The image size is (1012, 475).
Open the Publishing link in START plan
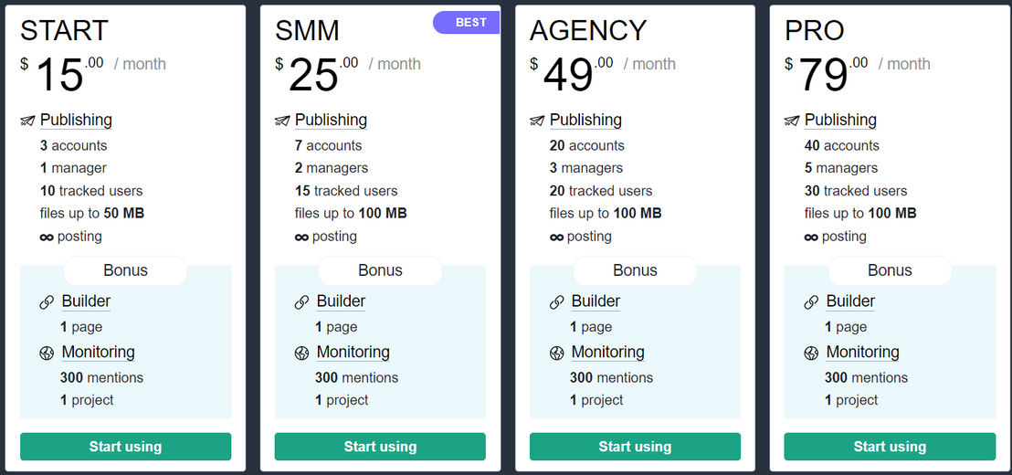pos(76,120)
